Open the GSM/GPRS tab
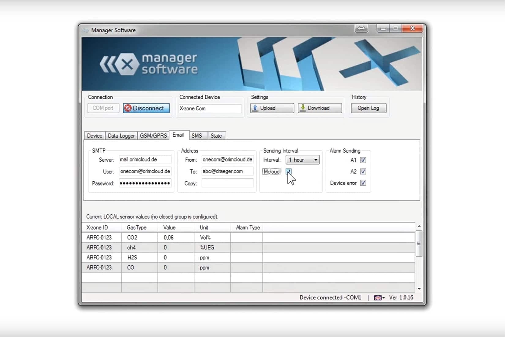The height and width of the screenshot is (337, 505). pos(153,136)
